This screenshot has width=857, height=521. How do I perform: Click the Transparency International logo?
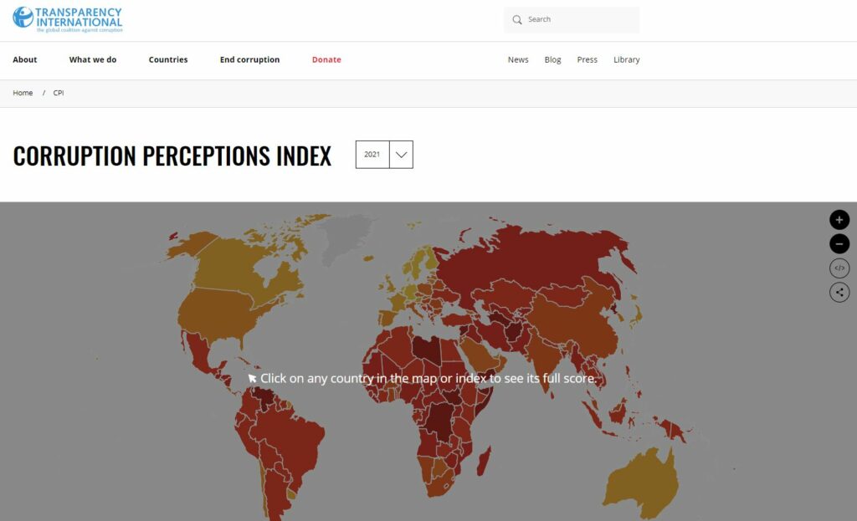68,20
